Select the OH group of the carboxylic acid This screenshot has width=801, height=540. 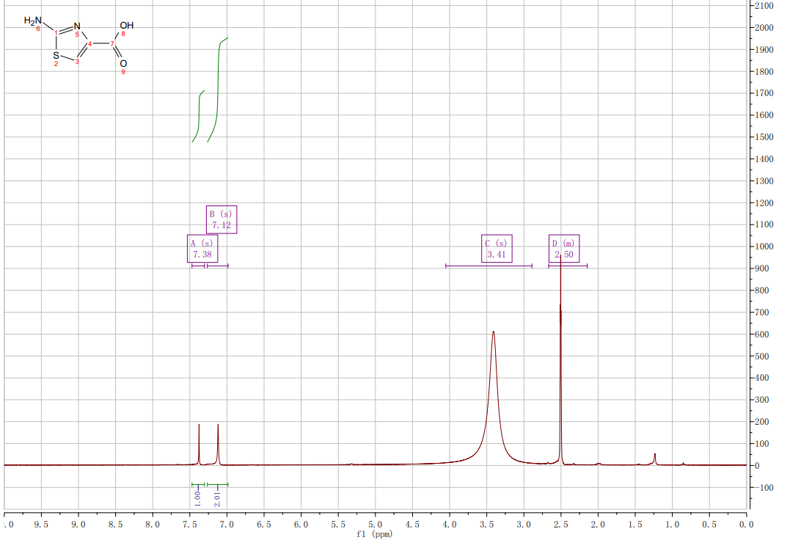pyautogui.click(x=126, y=26)
